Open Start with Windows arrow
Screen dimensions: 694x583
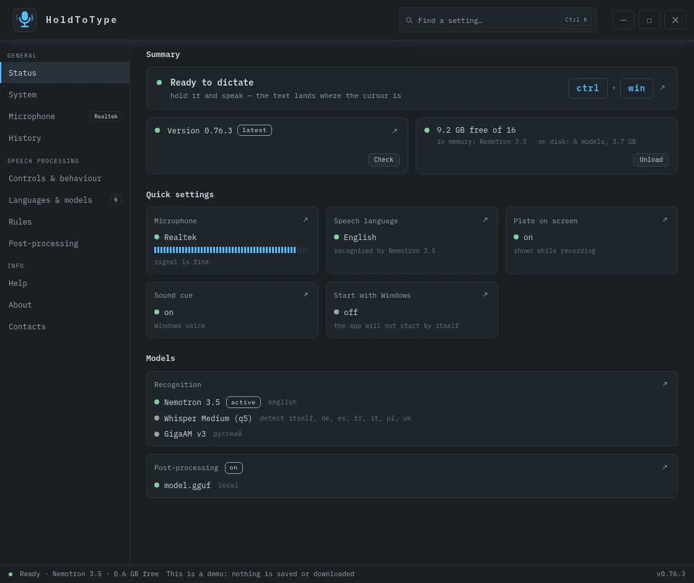[x=485, y=295]
